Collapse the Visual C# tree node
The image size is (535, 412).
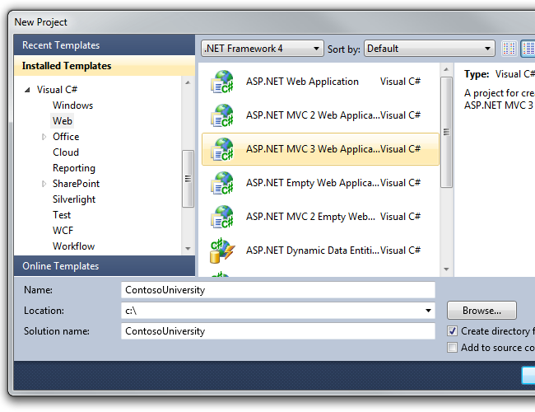[x=28, y=90]
